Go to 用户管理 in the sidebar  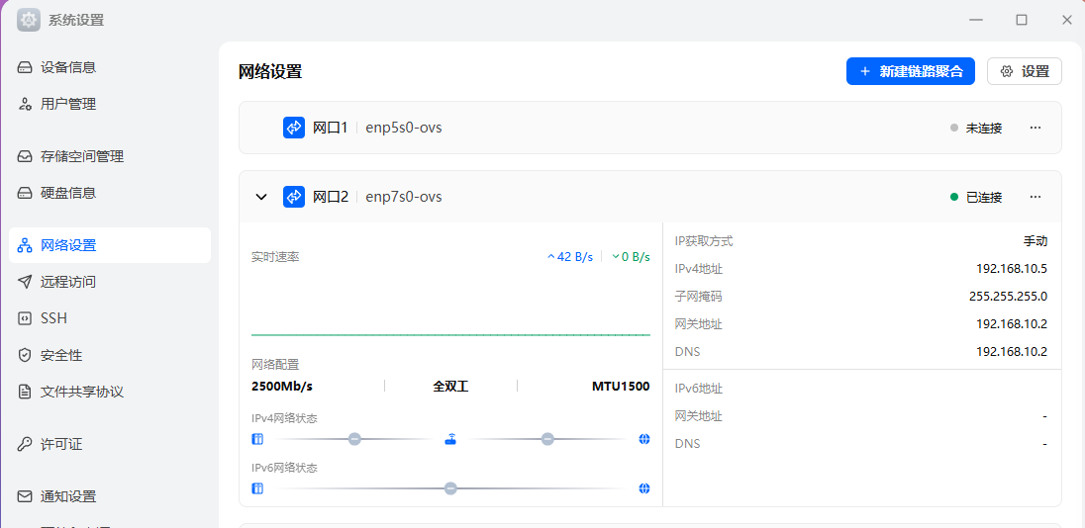click(68, 104)
